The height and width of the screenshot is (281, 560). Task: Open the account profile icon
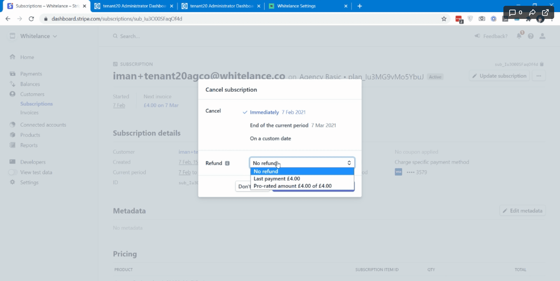point(542,36)
